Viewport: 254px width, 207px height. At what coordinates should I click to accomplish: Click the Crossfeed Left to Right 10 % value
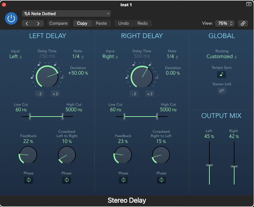[67, 141]
